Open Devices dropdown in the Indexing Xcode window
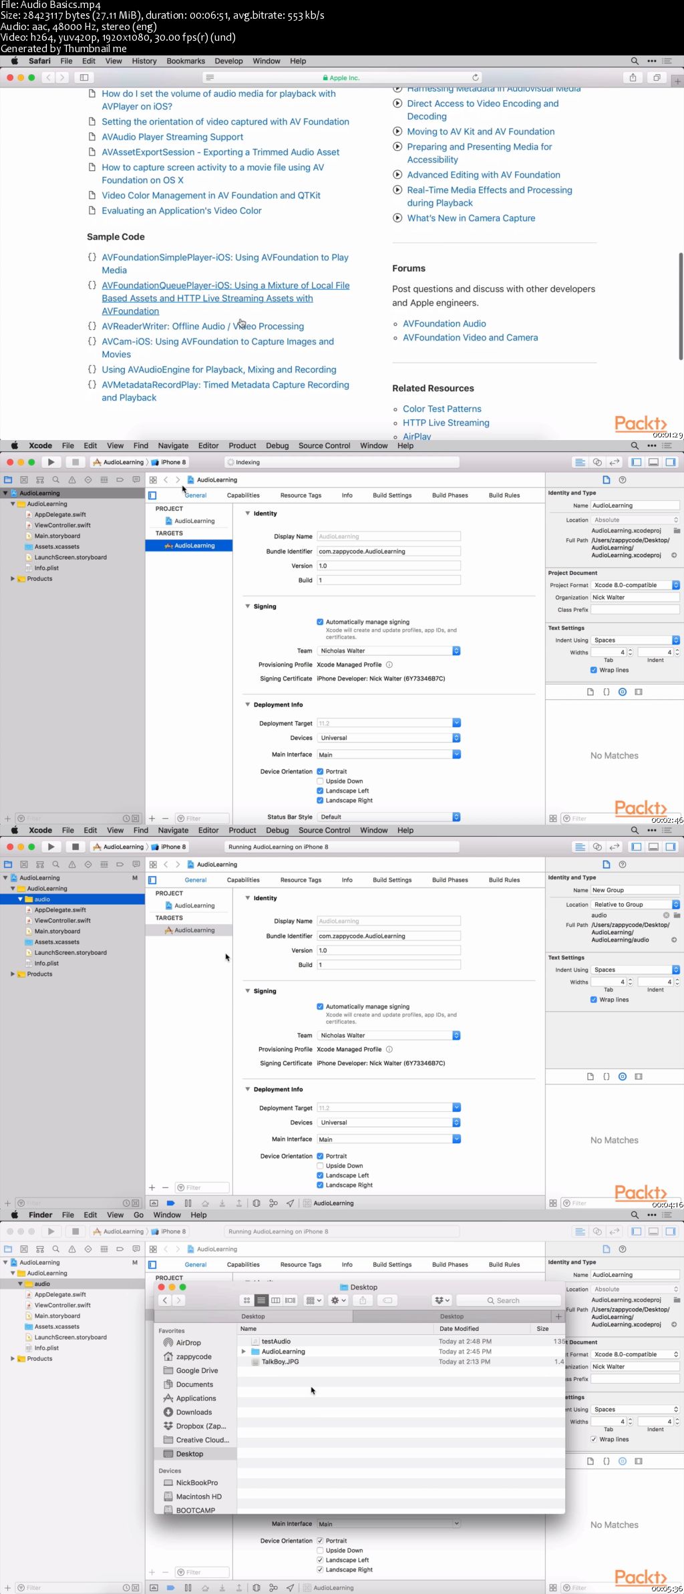The height and width of the screenshot is (1594, 684). coord(389,738)
